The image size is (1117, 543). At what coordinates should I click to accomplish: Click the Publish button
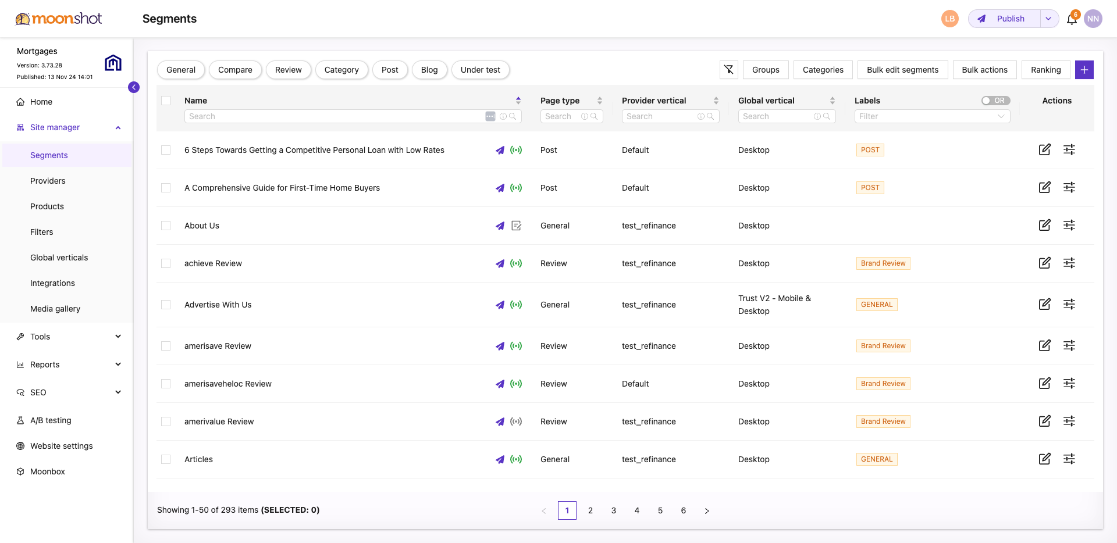[x=1004, y=19]
